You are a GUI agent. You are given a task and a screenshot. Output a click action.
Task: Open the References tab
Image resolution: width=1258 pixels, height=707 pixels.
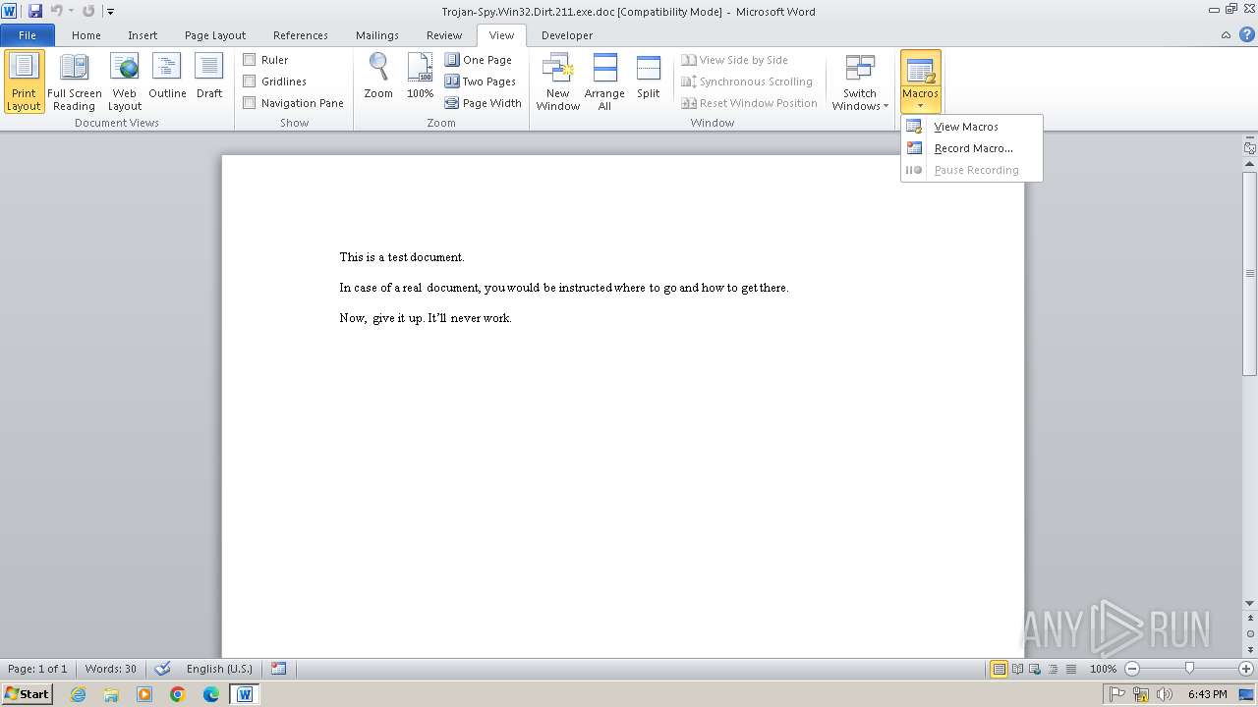click(x=301, y=35)
